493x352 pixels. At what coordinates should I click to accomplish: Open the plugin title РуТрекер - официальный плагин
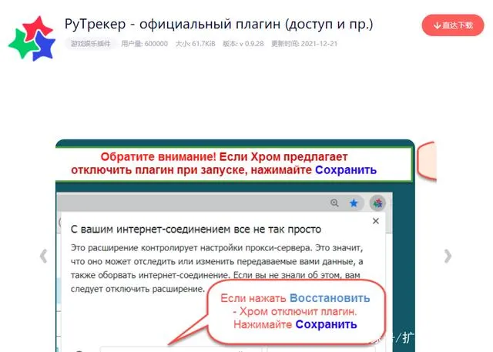[219, 24]
